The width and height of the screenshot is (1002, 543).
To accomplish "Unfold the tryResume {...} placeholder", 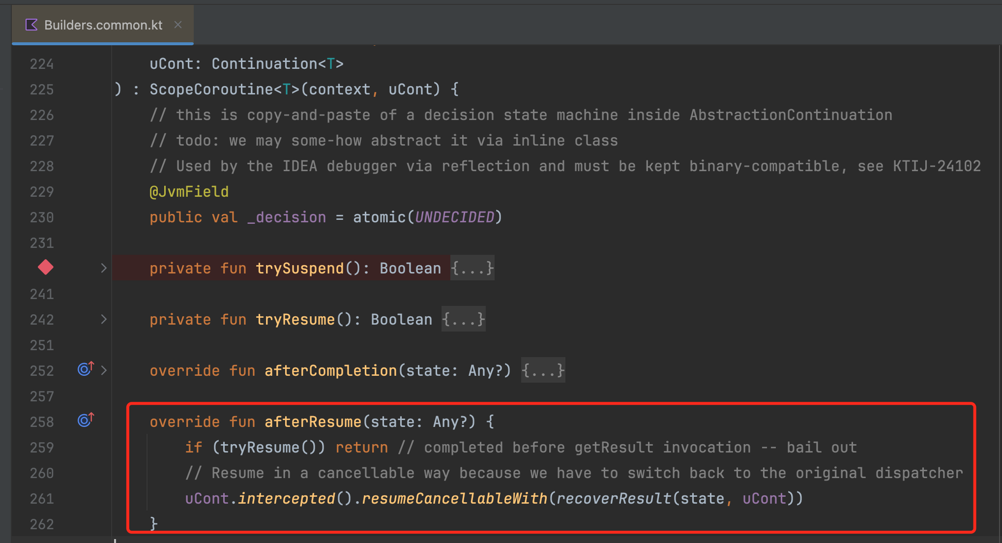I will point(463,320).
